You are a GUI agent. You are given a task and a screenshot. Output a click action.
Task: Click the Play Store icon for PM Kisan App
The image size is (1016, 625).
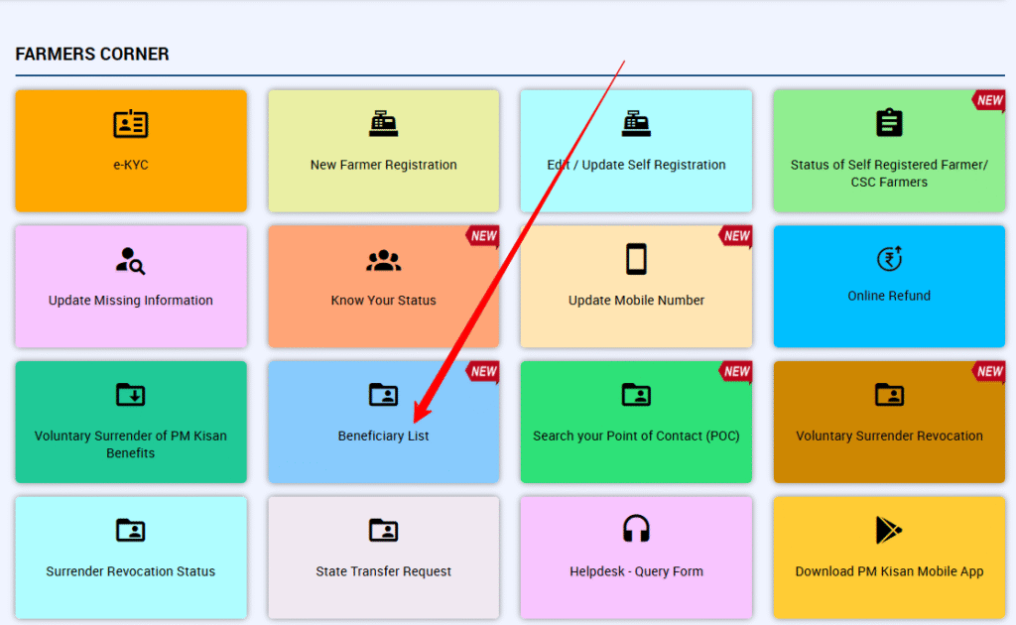click(889, 530)
